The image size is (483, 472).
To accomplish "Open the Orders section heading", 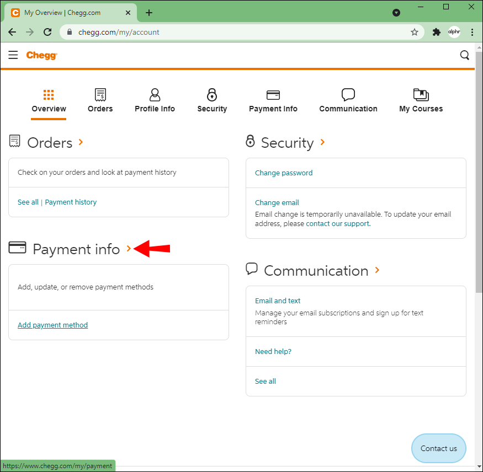I will (x=50, y=143).
